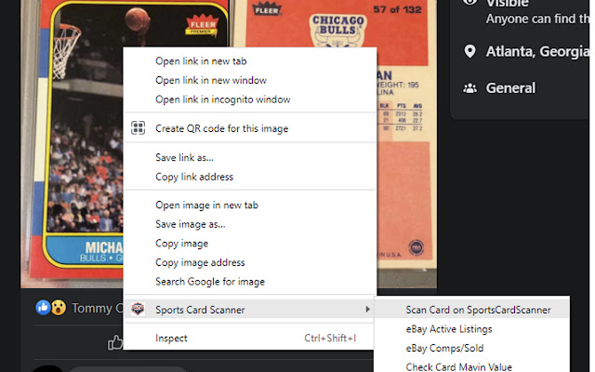Open Tommy reactions name link
This screenshot has width=595, height=372.
98,308
